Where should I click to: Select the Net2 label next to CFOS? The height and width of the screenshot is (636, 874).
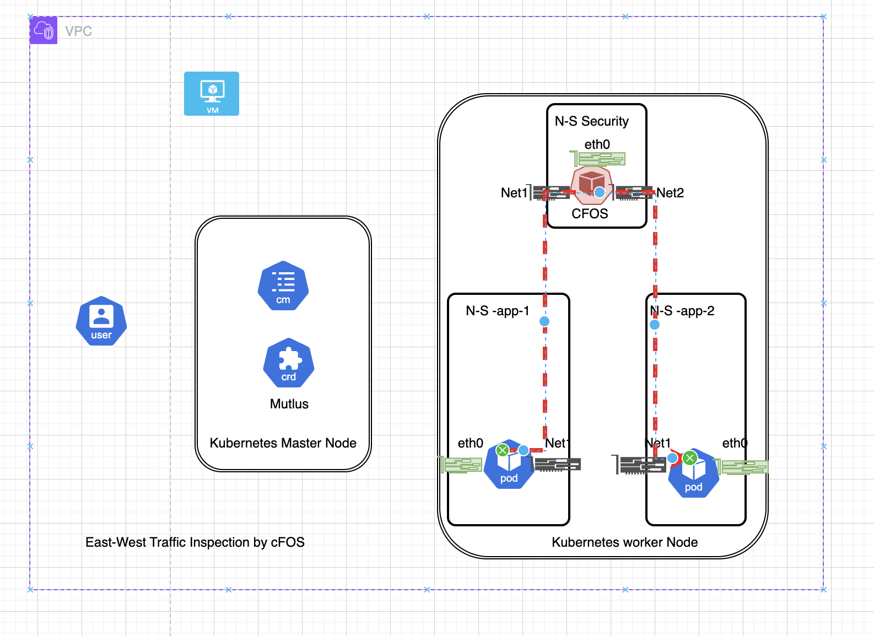pyautogui.click(x=670, y=193)
